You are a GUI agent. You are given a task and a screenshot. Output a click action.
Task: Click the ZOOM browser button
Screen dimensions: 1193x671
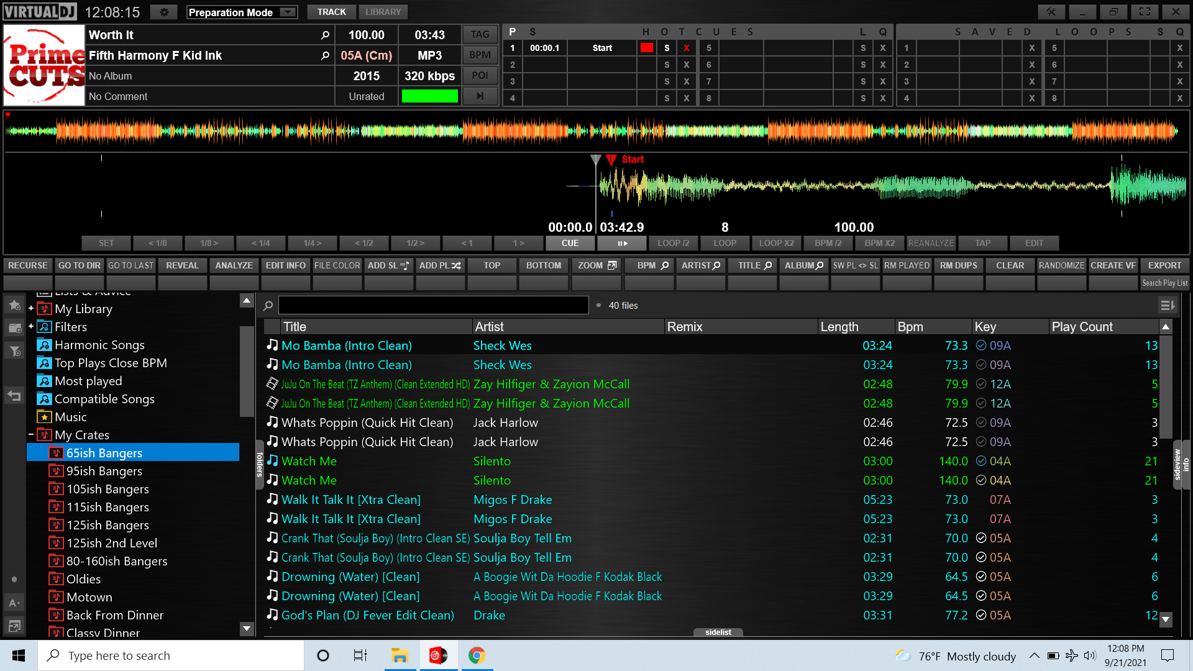(596, 265)
